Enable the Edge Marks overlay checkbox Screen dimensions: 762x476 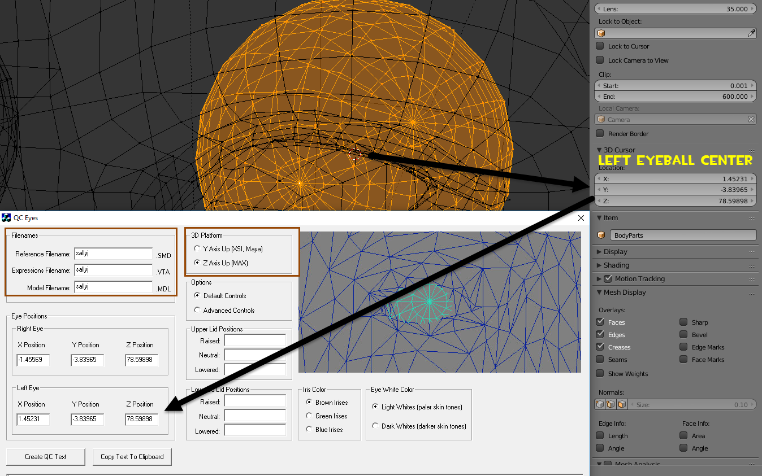(683, 347)
